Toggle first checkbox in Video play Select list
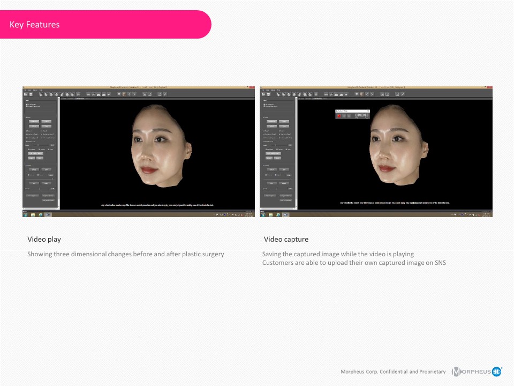Screen dimensions: 514x386 pos(27,104)
